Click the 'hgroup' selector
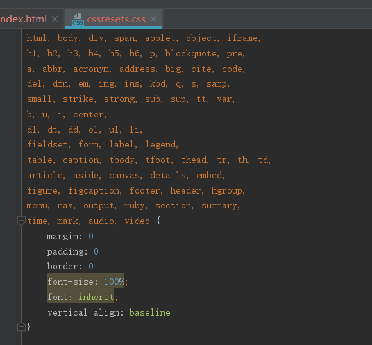 click(x=227, y=190)
